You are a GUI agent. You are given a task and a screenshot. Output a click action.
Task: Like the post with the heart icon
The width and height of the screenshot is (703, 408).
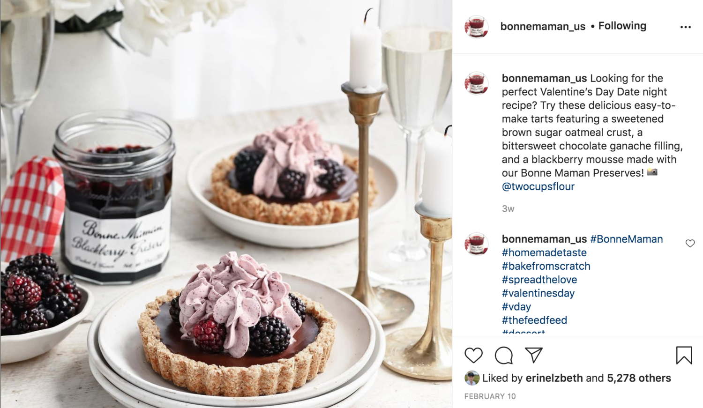pos(473,356)
